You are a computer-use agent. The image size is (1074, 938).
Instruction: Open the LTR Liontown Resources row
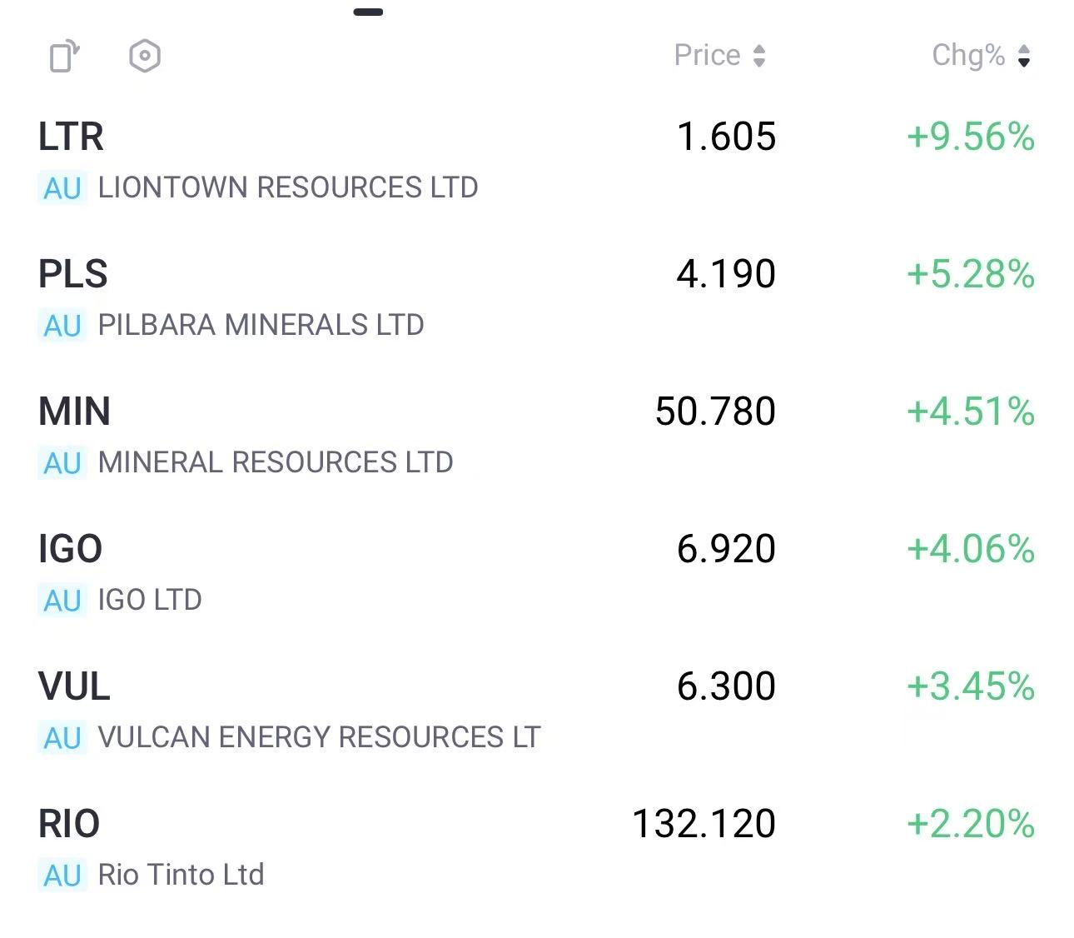click(333, 160)
